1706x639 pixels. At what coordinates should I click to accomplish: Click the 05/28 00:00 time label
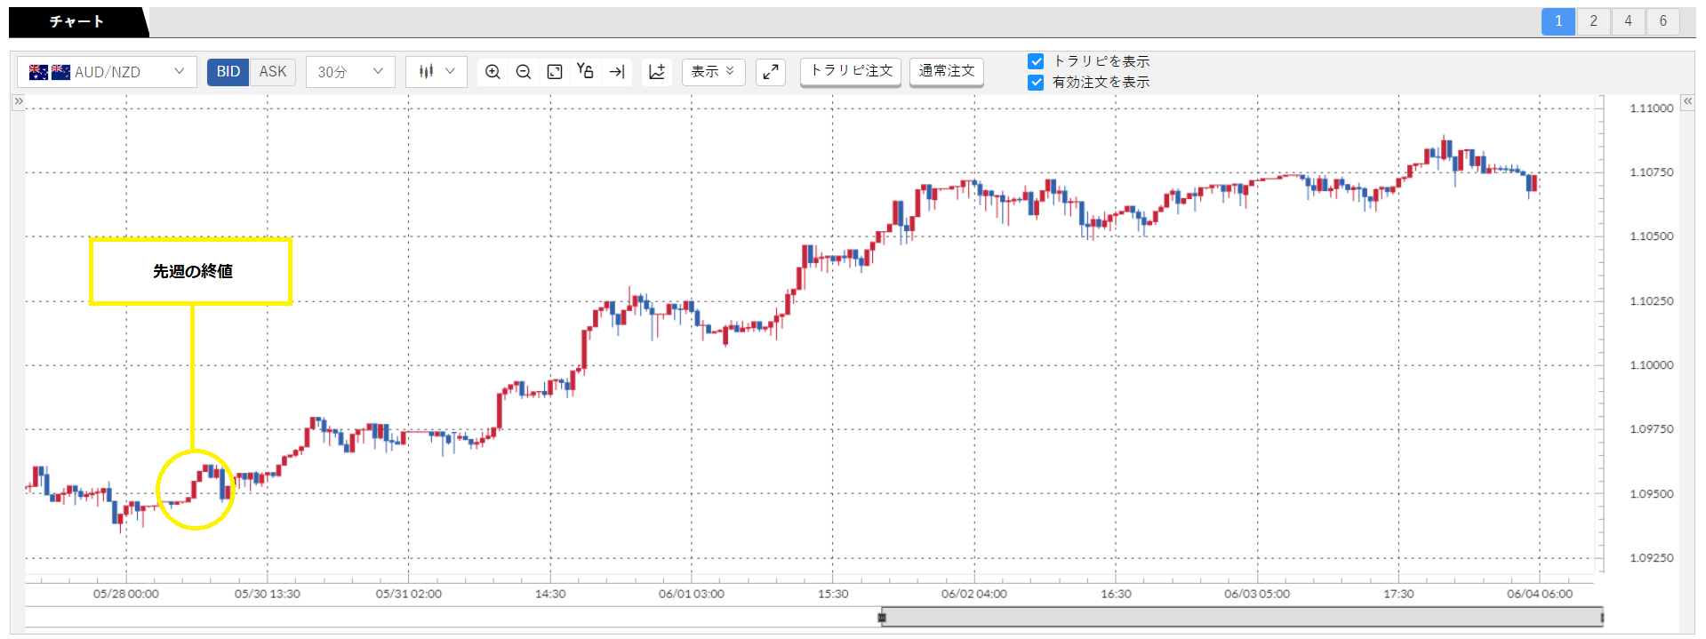click(x=126, y=594)
